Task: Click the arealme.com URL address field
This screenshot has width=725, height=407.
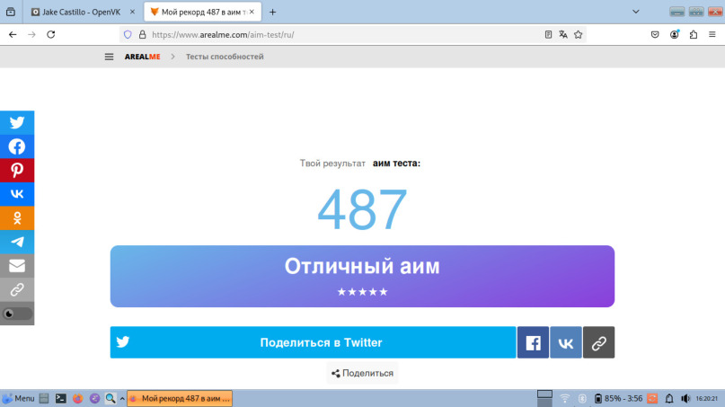Action: pyautogui.click(x=342, y=35)
